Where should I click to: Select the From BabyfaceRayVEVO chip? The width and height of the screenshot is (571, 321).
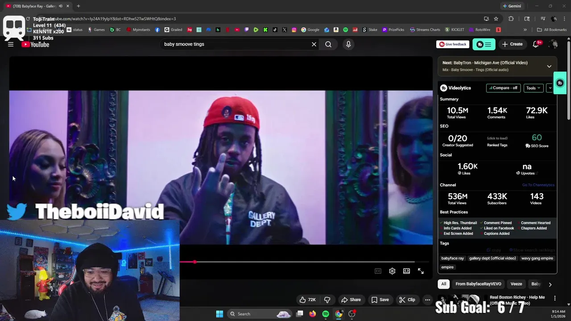(x=478, y=284)
